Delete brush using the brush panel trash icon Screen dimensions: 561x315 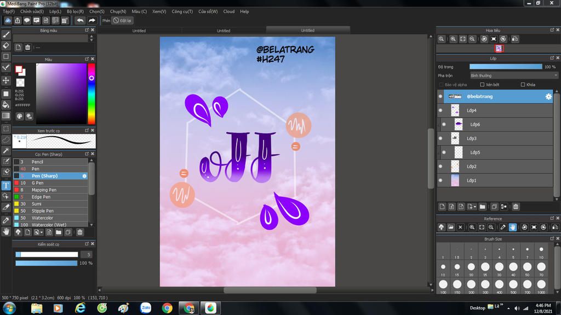point(80,232)
